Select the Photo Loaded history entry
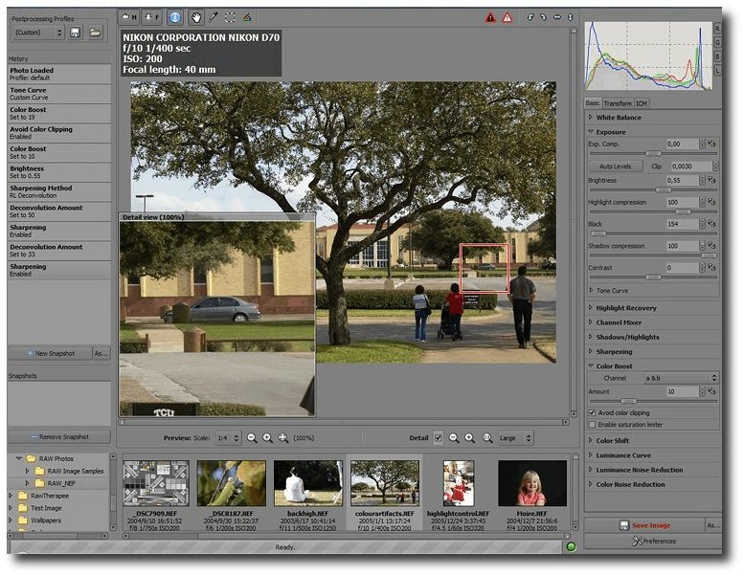This screenshot has width=744, height=576. click(x=58, y=74)
